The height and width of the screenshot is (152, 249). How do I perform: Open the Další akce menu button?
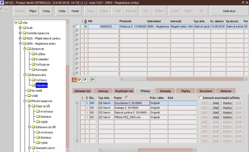coord(229,11)
